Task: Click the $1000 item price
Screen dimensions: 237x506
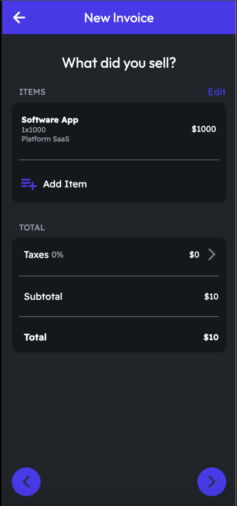Action: (204, 129)
